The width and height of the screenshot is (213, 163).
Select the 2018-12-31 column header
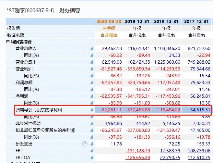coord(166,21)
